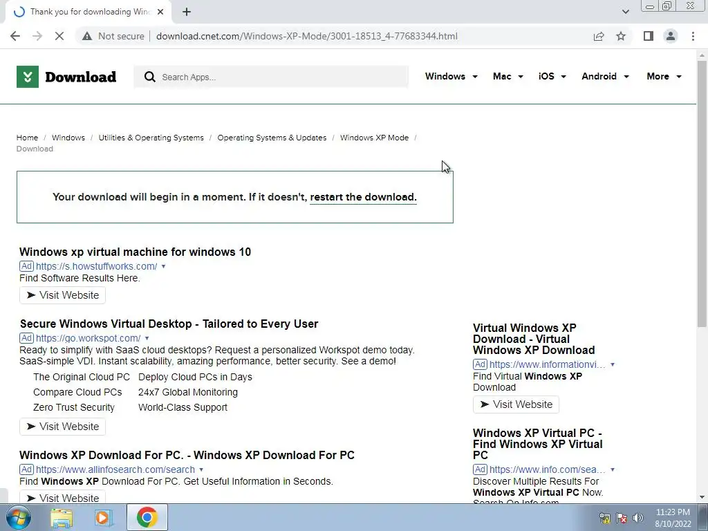Click Visit Website under allinfosearch ad

[x=62, y=497]
